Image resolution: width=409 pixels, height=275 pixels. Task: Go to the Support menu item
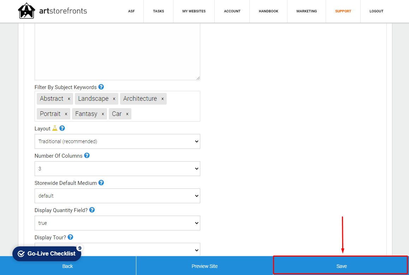343,11
